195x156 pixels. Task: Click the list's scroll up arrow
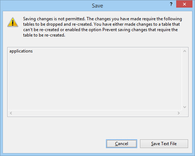185,51
